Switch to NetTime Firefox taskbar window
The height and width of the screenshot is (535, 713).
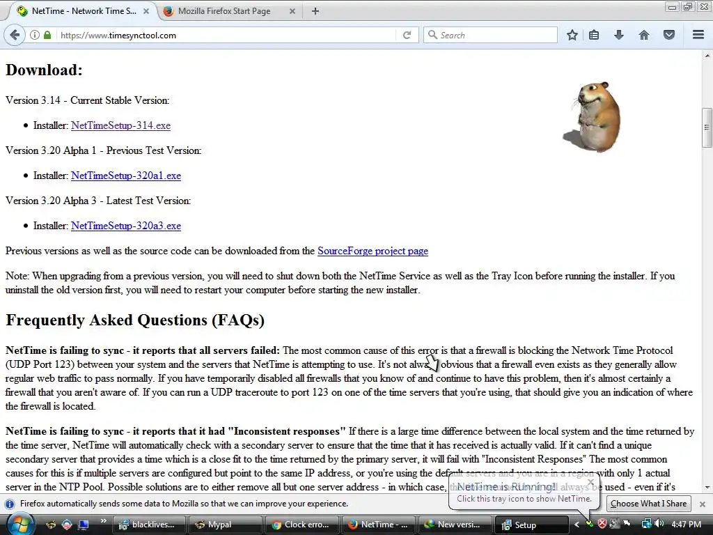377,525
